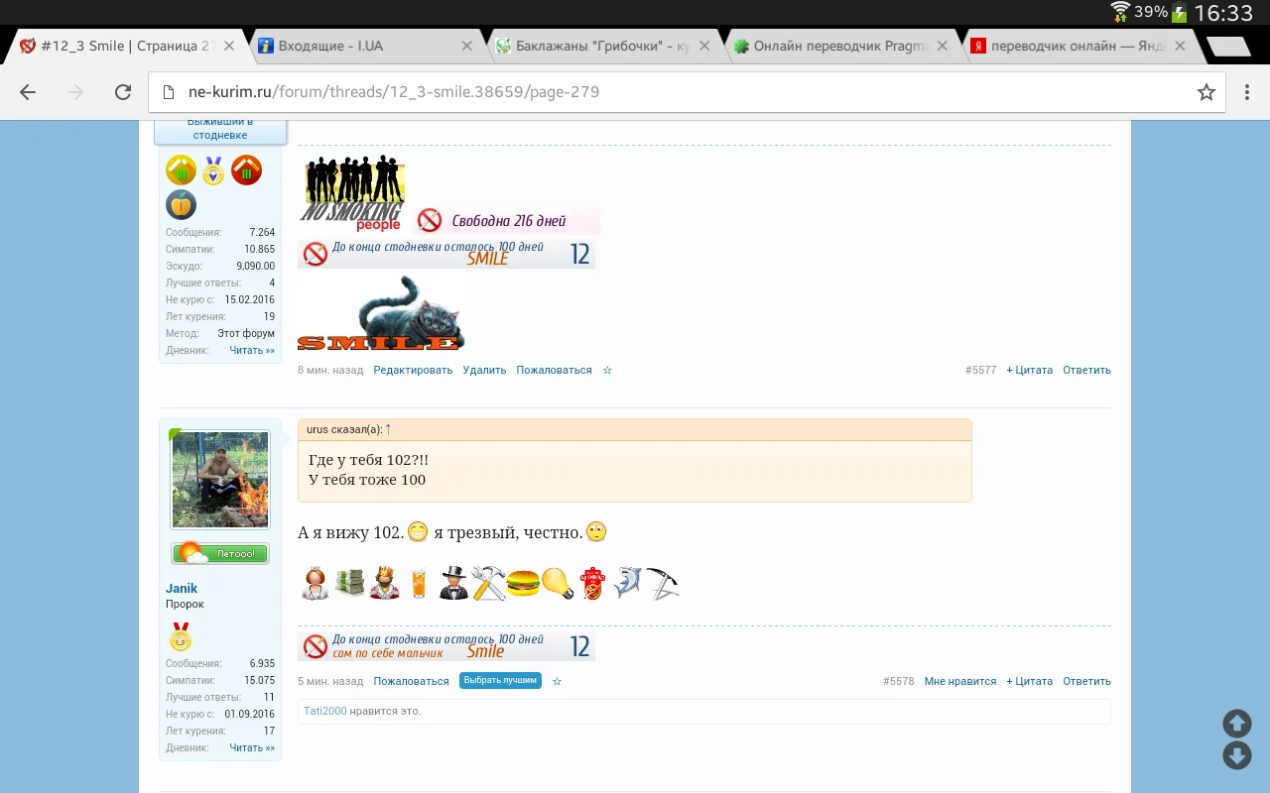Open a new browser tab
1270x793 pixels.
[x=1227, y=47]
